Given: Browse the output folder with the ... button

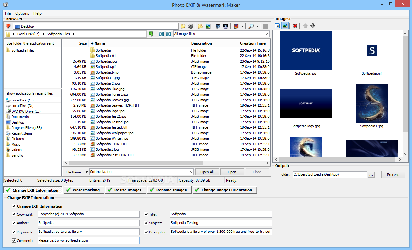Looking at the screenshot, I should click(372, 175).
